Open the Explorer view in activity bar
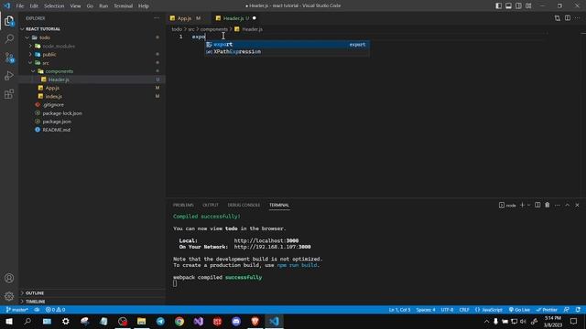Viewport: 586px width, 329px height. 9,21
